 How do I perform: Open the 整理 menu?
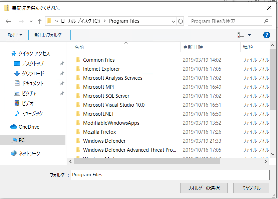(15, 35)
